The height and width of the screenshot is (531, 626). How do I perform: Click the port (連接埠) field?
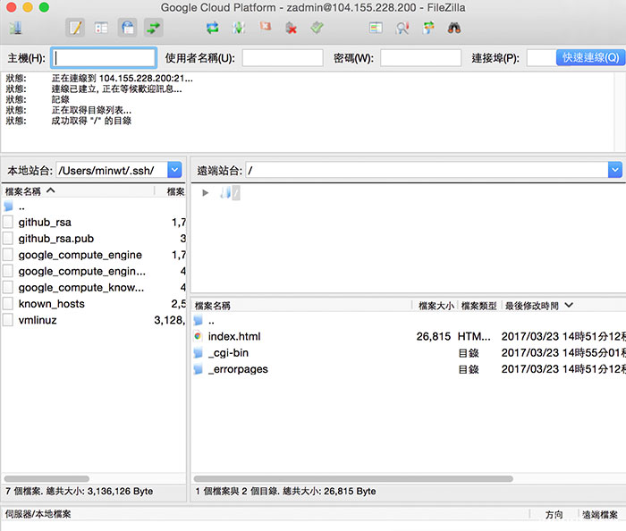coord(541,58)
